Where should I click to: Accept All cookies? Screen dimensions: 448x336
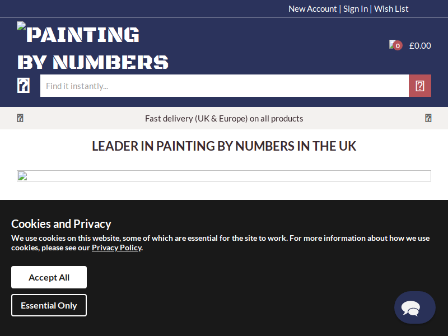point(49,277)
